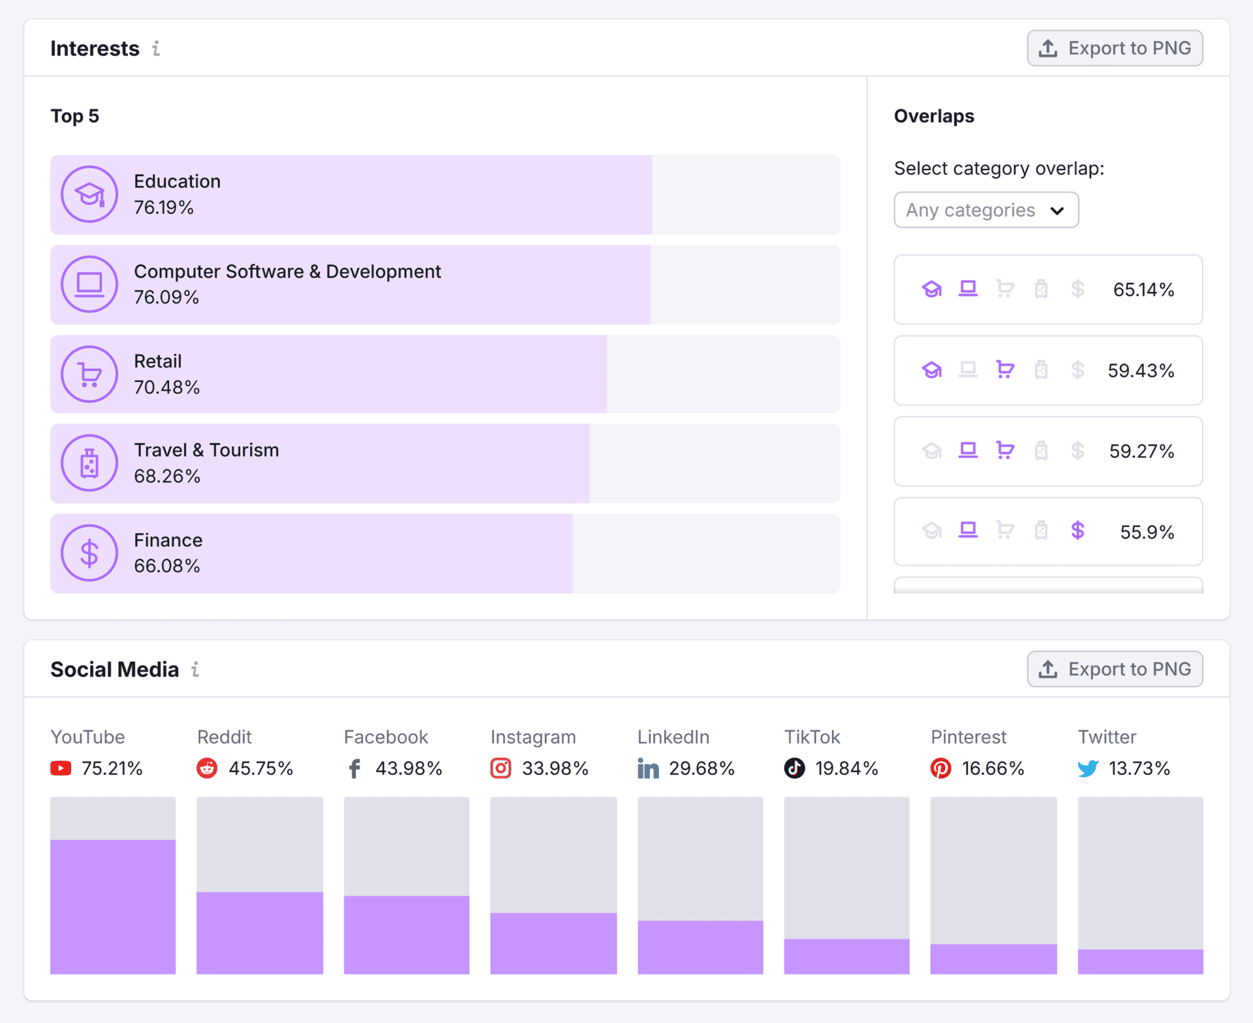Image resolution: width=1253 pixels, height=1023 pixels.
Task: Click the Travel & Tourism luggage icon
Action: pyautogui.click(x=89, y=463)
